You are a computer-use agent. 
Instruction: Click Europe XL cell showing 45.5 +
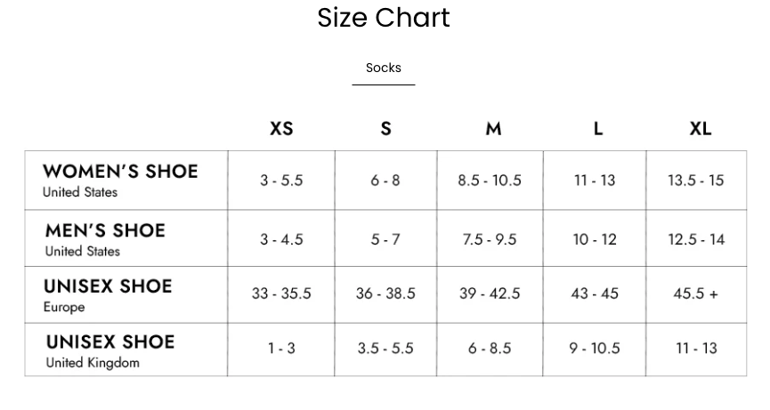[x=696, y=293]
